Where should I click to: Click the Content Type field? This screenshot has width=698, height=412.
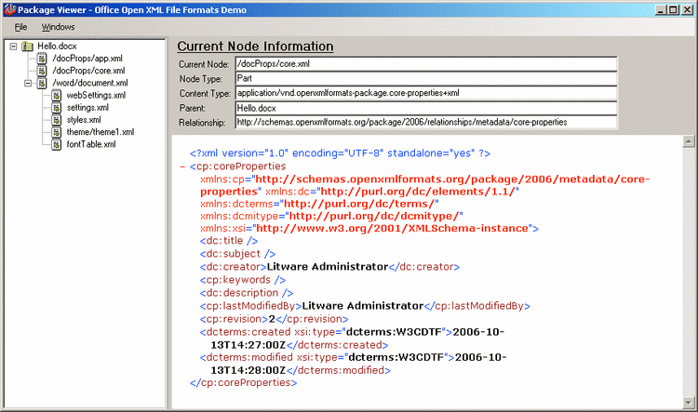click(x=426, y=93)
